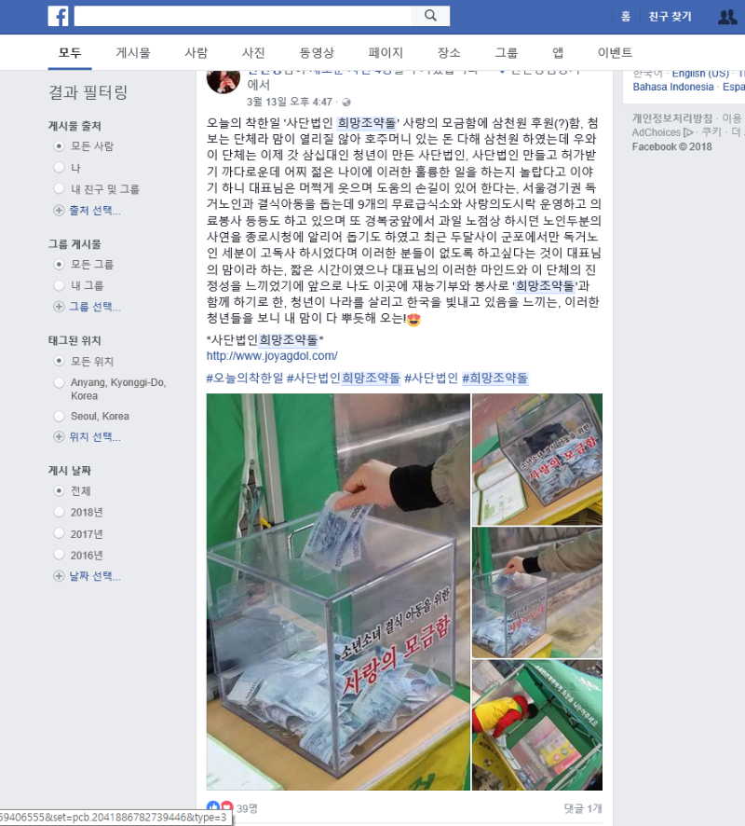The width and height of the screenshot is (745, 826).
Task: Click the #오늘의착한일 hashtag
Action: (245, 378)
